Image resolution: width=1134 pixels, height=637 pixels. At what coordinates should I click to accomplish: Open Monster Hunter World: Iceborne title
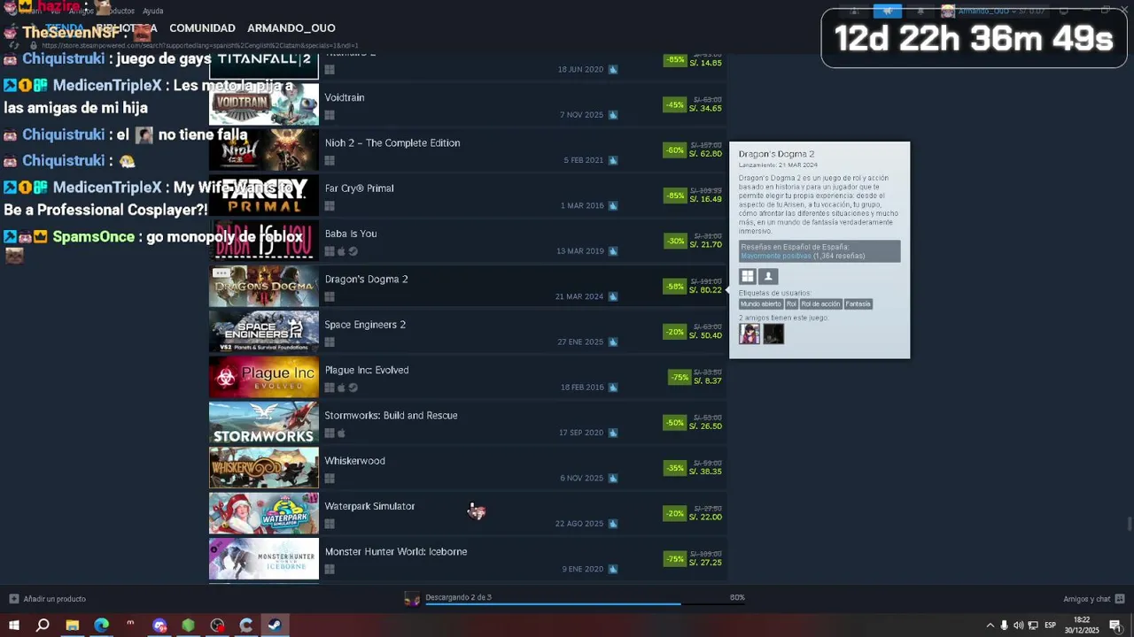396,552
